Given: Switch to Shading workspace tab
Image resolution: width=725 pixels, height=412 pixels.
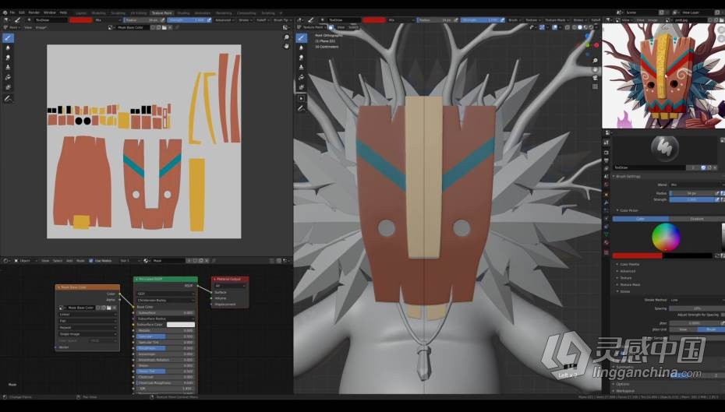Looking at the screenshot, I should pyautogui.click(x=183, y=13).
